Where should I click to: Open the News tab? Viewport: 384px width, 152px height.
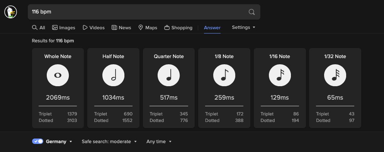tap(121, 28)
